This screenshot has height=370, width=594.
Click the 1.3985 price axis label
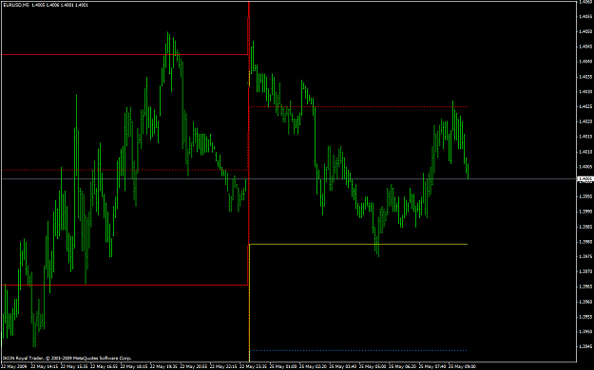585,227
